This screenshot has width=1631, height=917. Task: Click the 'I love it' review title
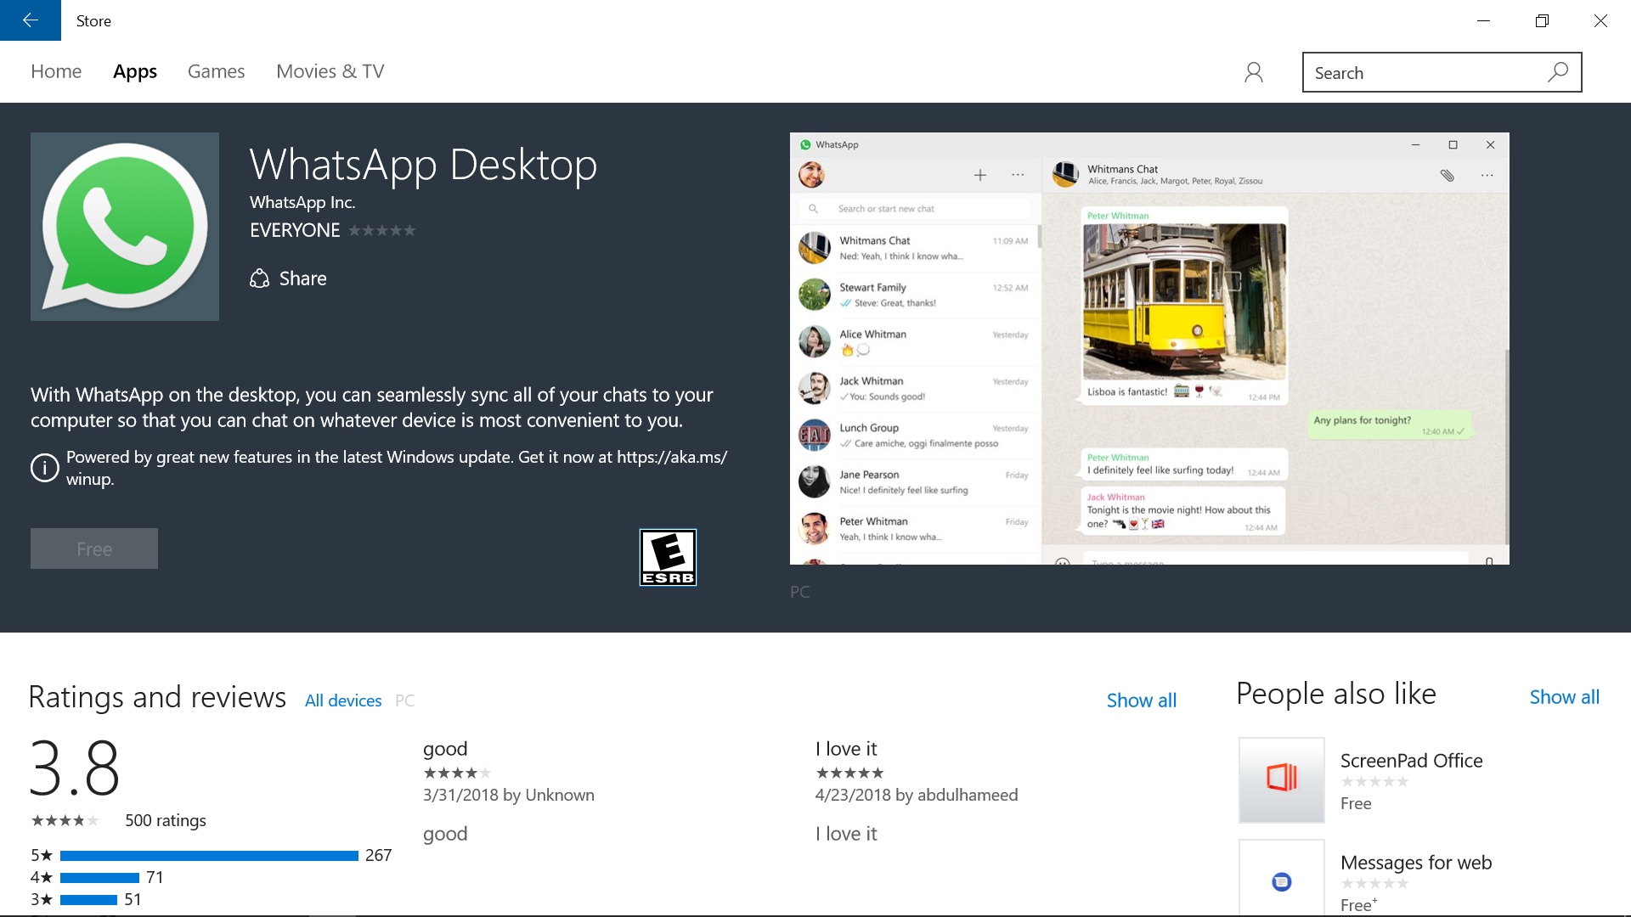[x=846, y=749]
